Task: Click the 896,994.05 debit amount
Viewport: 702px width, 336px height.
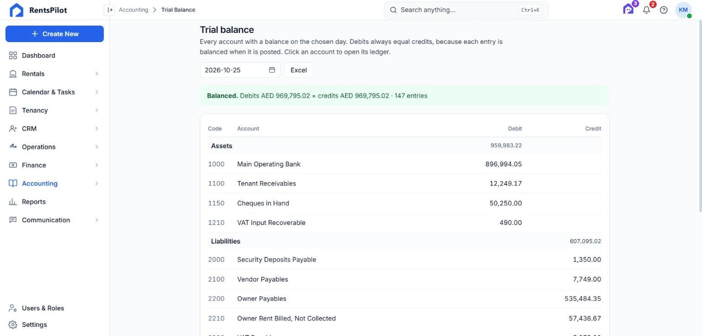Action: [503, 164]
